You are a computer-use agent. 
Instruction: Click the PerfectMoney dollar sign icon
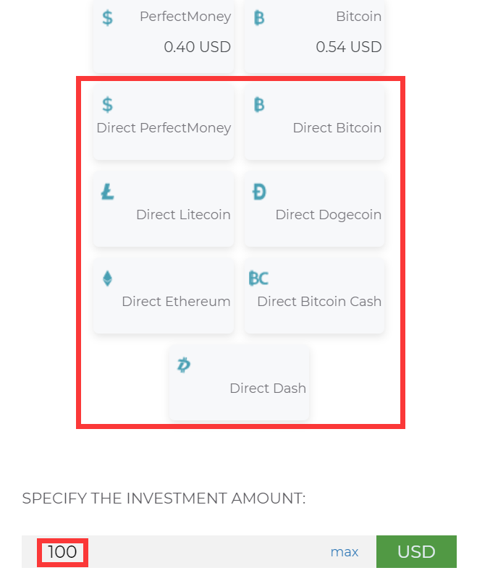[x=107, y=17]
